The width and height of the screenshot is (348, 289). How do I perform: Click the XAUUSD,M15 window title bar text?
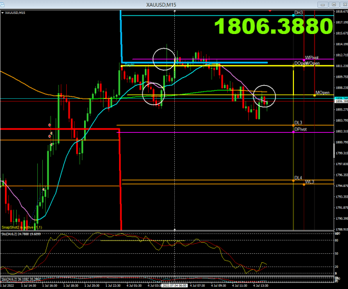point(161,4)
